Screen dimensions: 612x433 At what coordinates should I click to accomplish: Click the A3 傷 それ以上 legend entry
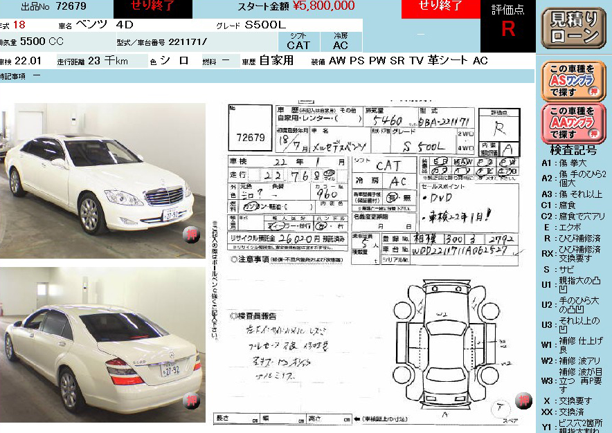tap(572, 194)
